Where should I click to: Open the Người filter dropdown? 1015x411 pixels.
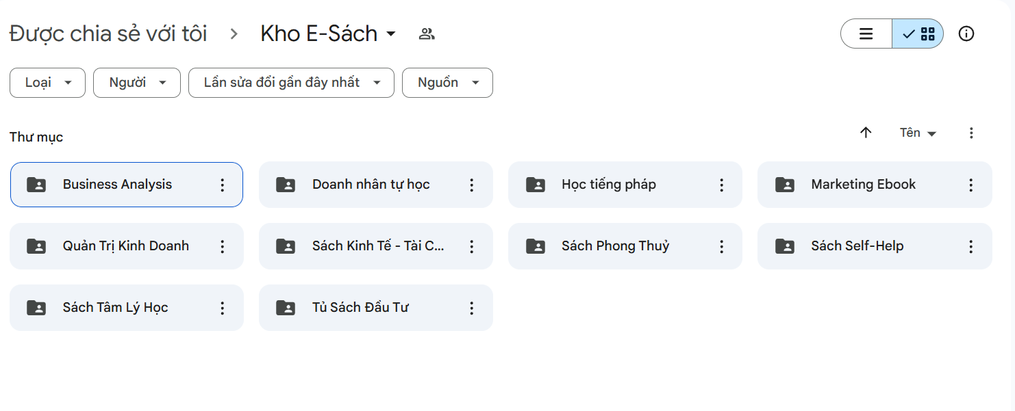coord(136,82)
